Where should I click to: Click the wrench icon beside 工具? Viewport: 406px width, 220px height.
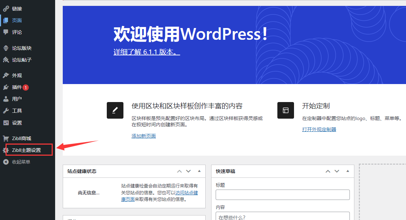[6, 111]
